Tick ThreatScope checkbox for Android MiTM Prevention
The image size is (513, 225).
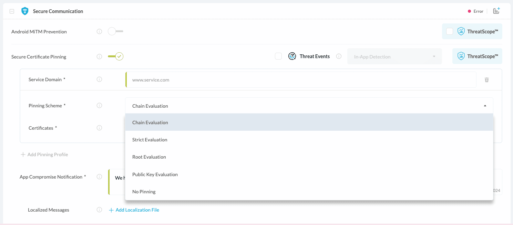click(x=450, y=32)
